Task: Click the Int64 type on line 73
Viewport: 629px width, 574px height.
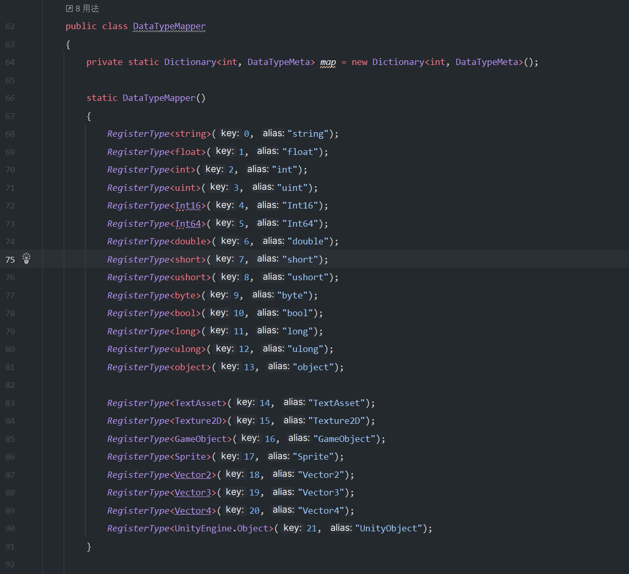Action: (188, 224)
